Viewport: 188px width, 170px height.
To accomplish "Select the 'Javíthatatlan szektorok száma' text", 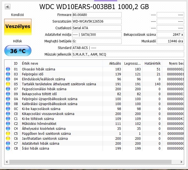I will point(45,139).
